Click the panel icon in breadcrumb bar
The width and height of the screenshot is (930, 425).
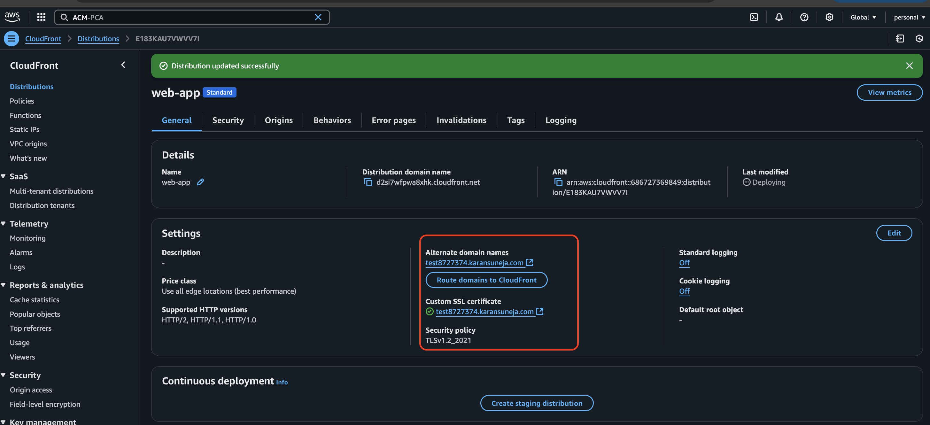[x=900, y=39]
